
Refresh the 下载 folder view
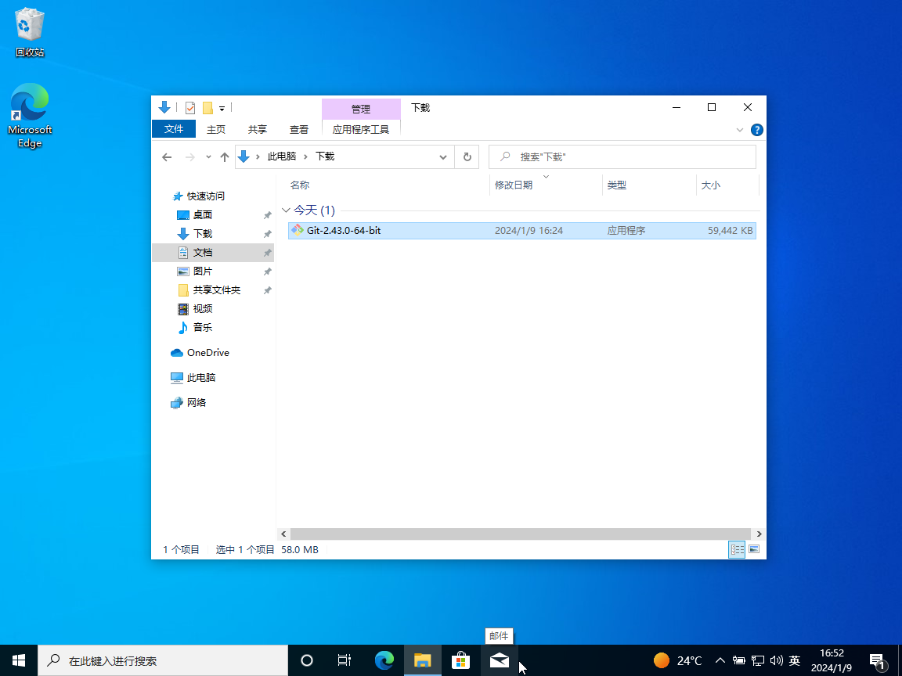coord(467,157)
